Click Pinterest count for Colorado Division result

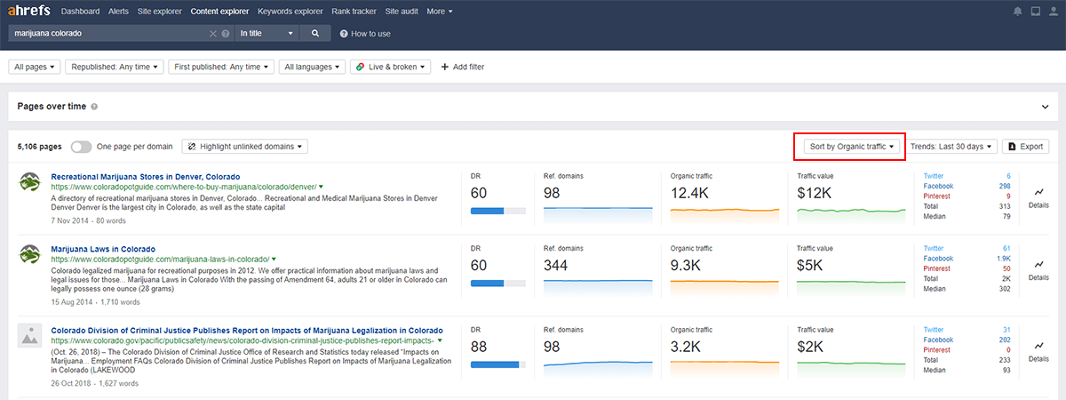click(1008, 348)
